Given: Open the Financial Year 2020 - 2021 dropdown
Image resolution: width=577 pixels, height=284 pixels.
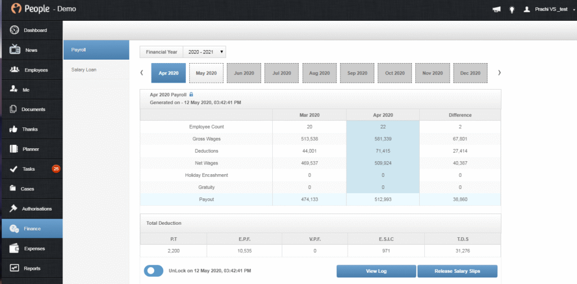Looking at the screenshot, I should [x=204, y=52].
